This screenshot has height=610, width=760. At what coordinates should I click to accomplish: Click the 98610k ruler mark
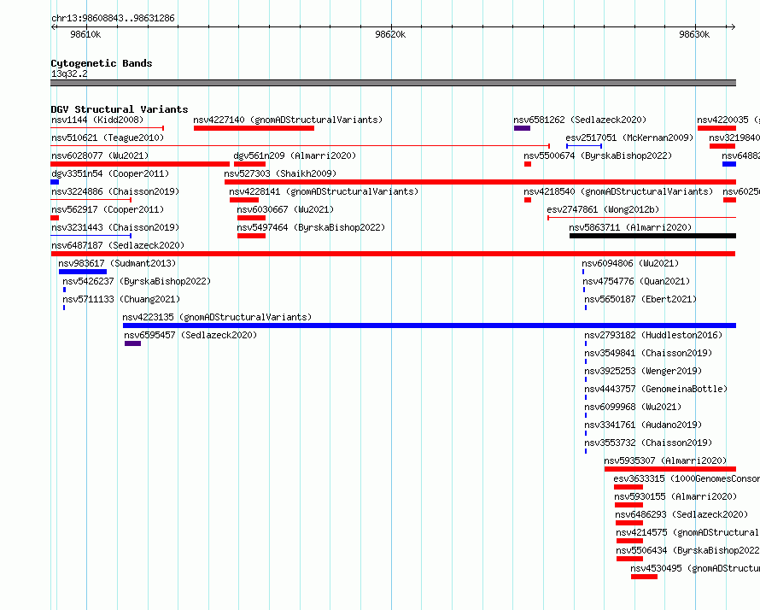[85, 34]
